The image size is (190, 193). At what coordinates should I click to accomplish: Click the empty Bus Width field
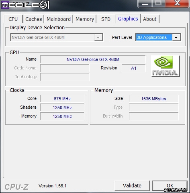pos(153,116)
